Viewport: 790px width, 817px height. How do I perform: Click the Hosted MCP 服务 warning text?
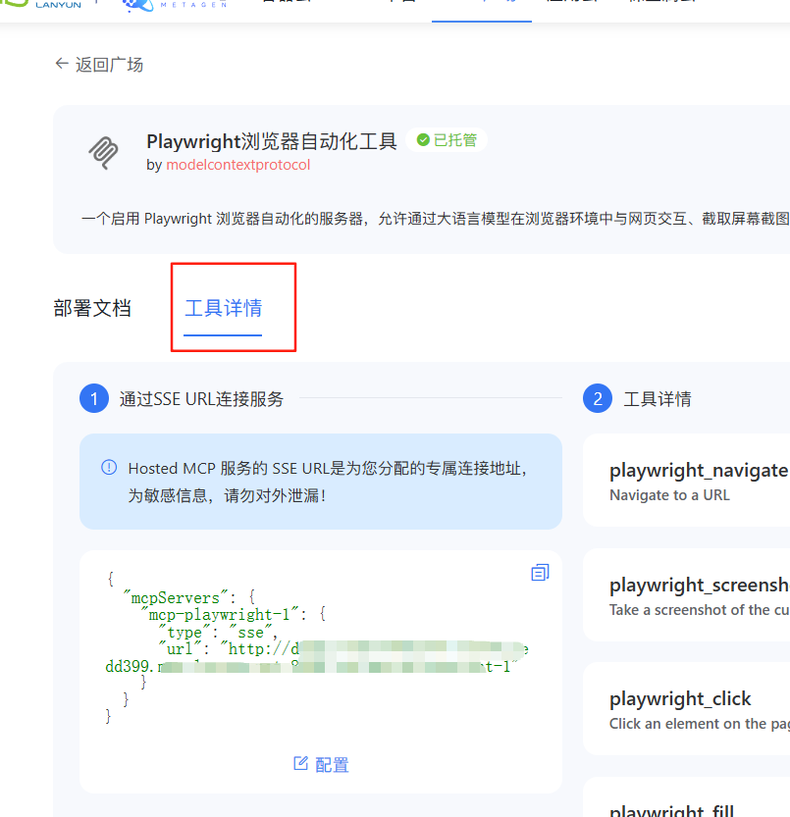329,482
